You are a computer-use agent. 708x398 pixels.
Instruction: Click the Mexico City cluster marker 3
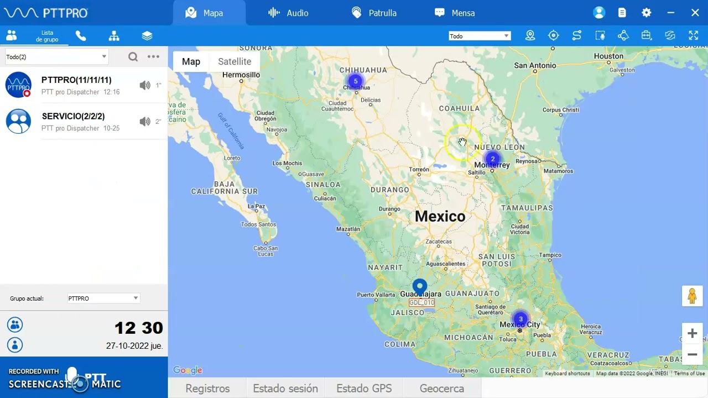click(x=520, y=320)
